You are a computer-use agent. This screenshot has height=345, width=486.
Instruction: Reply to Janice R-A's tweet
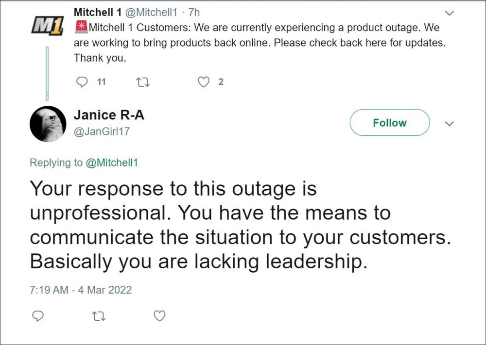pos(38,316)
